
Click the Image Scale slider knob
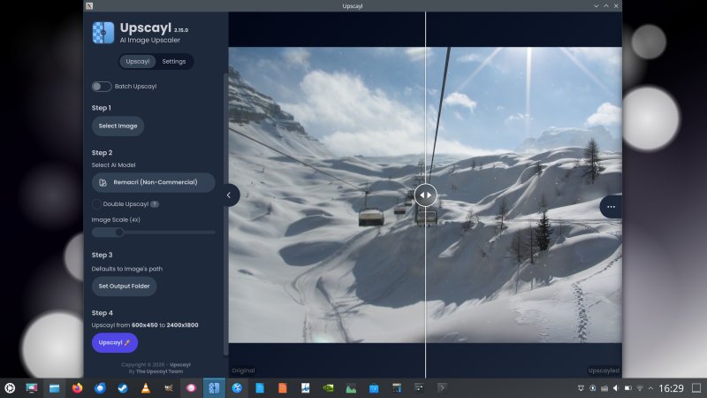point(119,233)
